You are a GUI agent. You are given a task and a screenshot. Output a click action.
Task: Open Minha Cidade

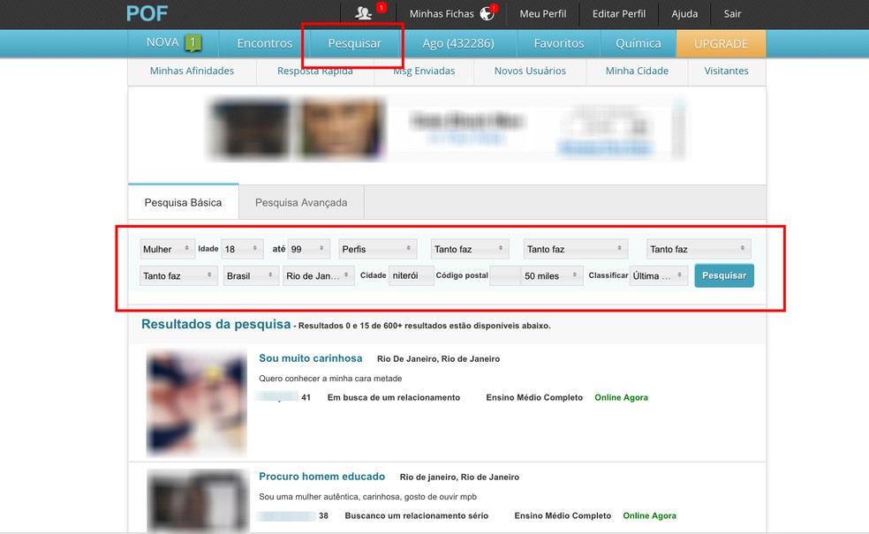pos(637,71)
